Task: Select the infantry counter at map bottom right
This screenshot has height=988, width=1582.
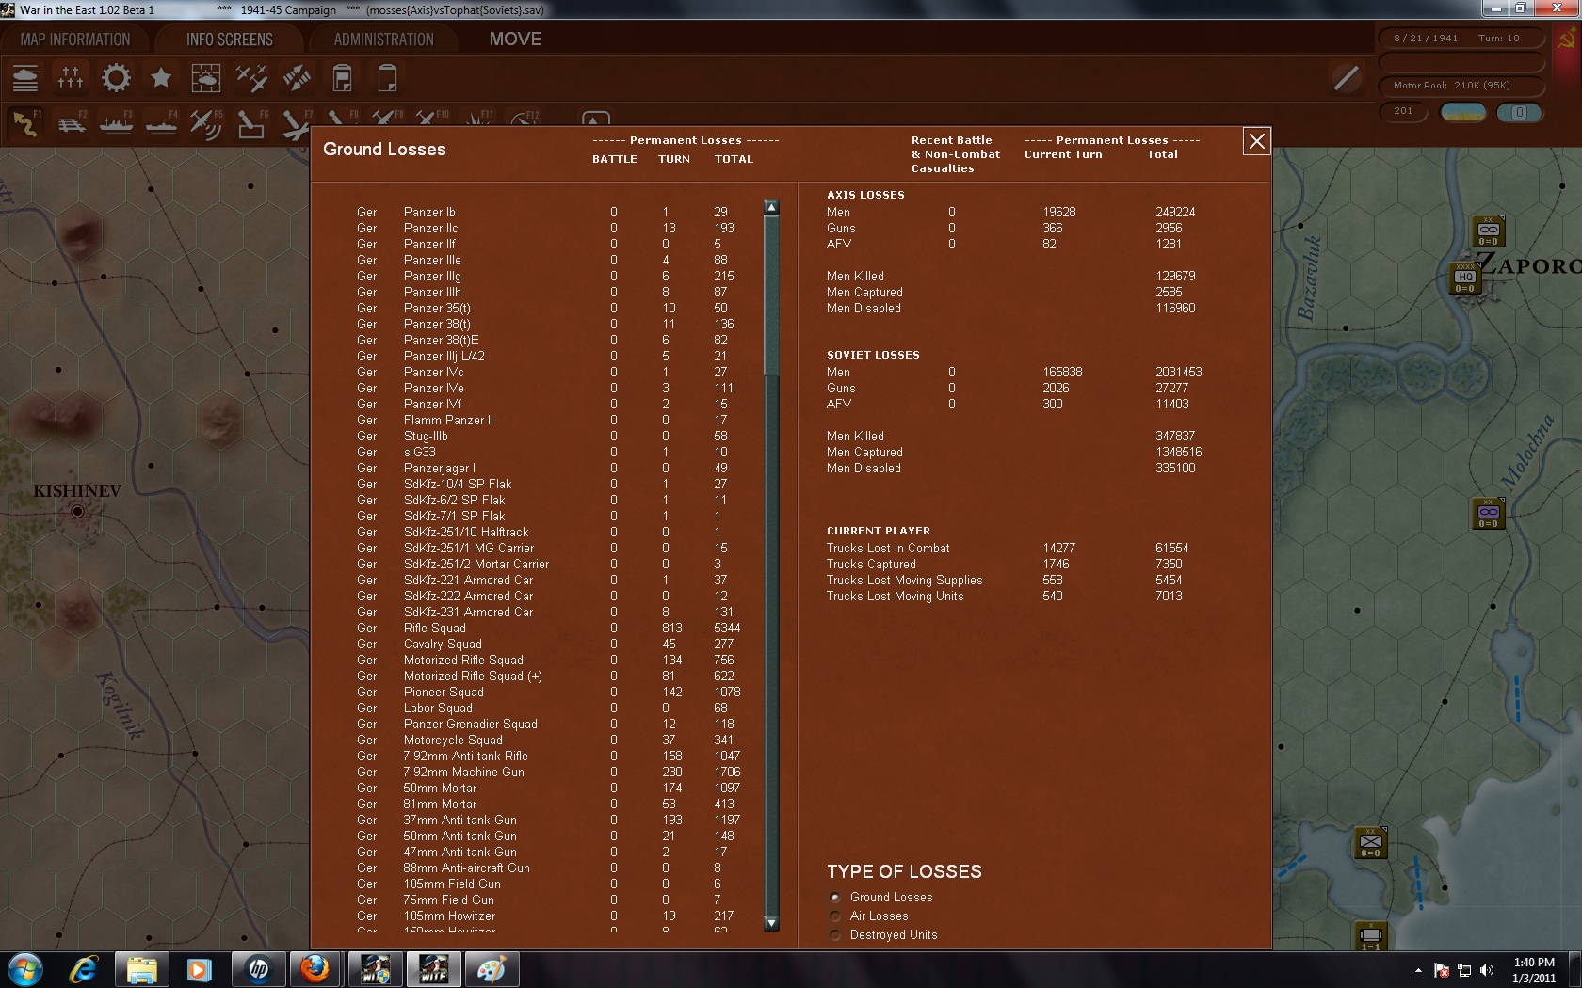Action: 1371,843
